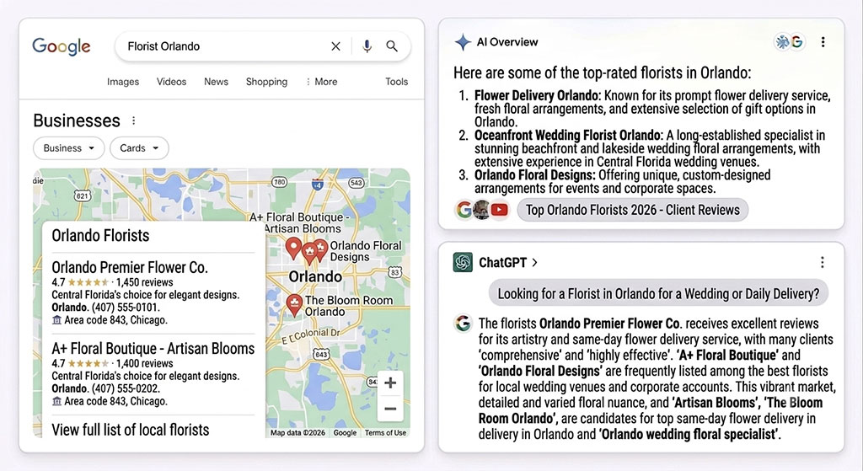Click the E Colonial Dr road label

[x=311, y=335]
